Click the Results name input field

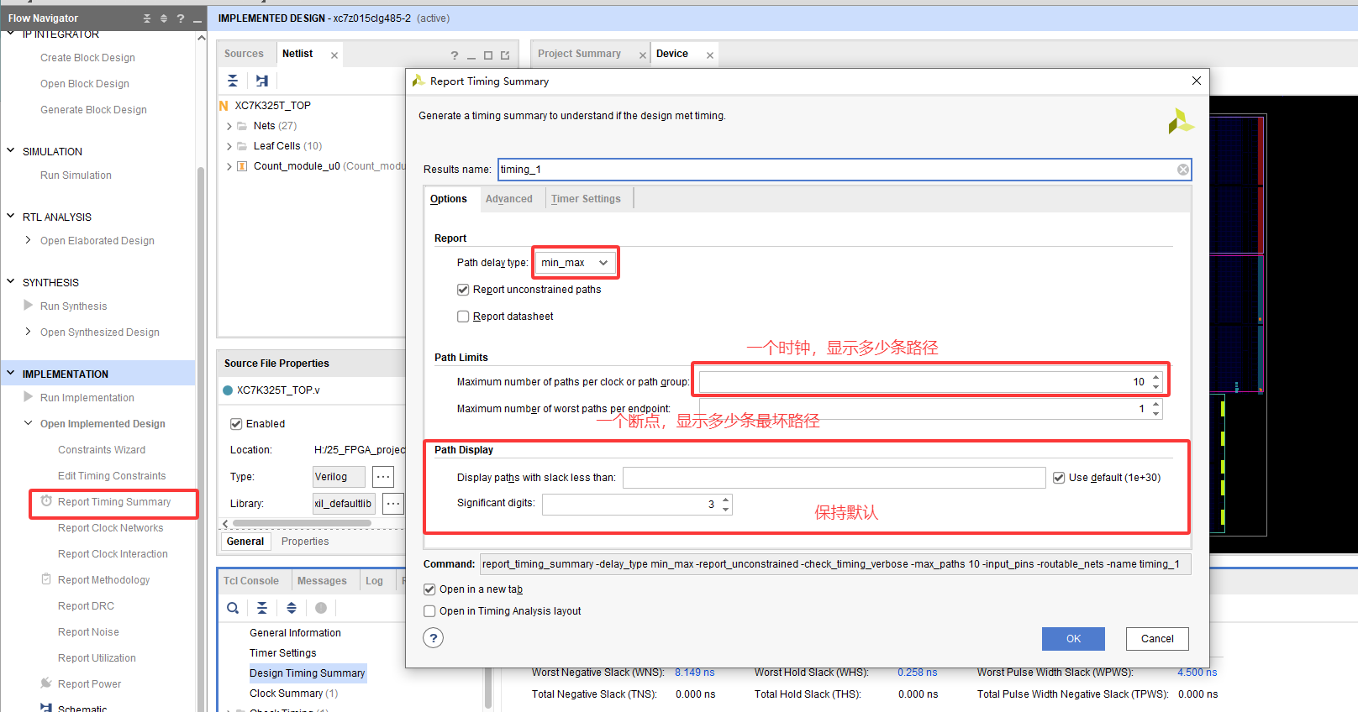click(844, 170)
